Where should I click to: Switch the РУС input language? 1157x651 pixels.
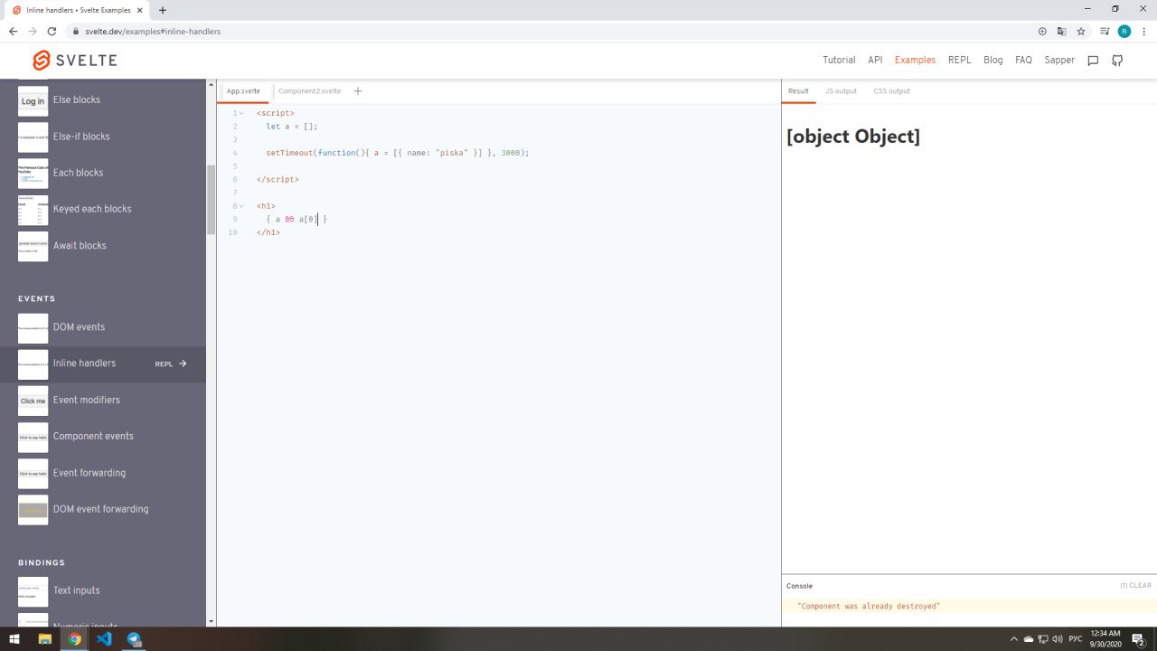(x=1076, y=639)
